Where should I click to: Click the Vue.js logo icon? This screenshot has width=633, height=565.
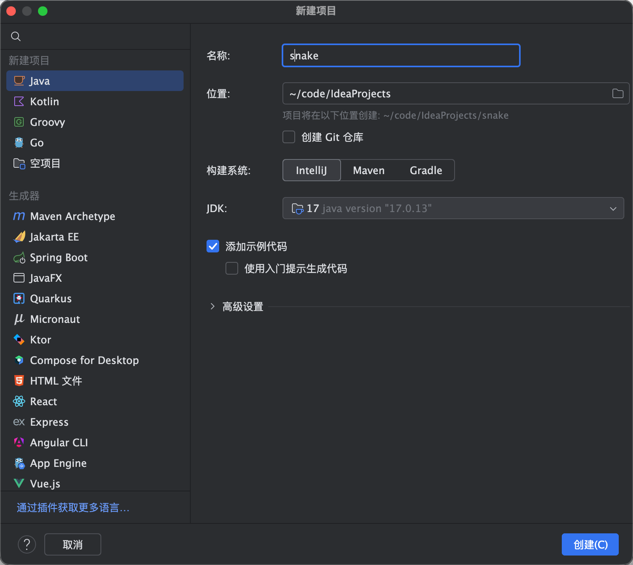point(19,483)
